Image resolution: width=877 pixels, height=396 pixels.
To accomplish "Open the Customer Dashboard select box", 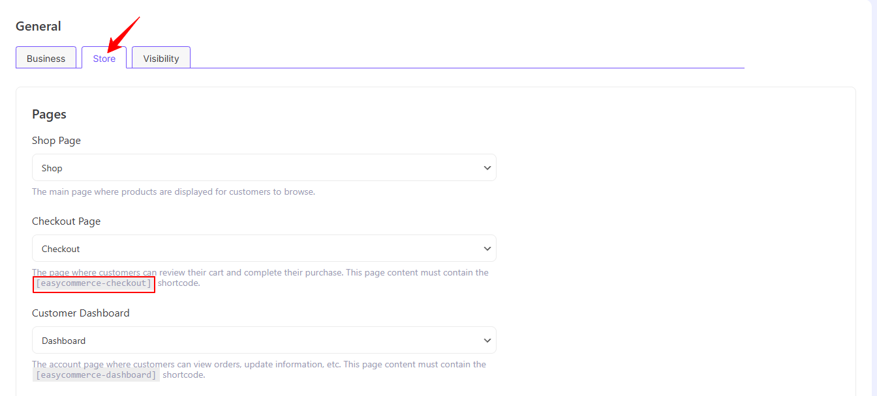I will 264,341.
